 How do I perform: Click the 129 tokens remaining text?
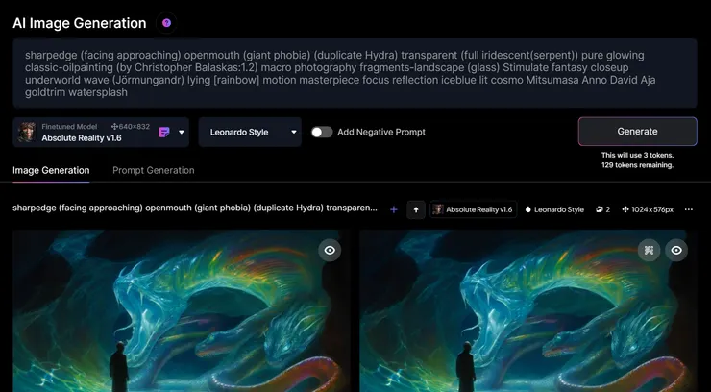point(637,165)
